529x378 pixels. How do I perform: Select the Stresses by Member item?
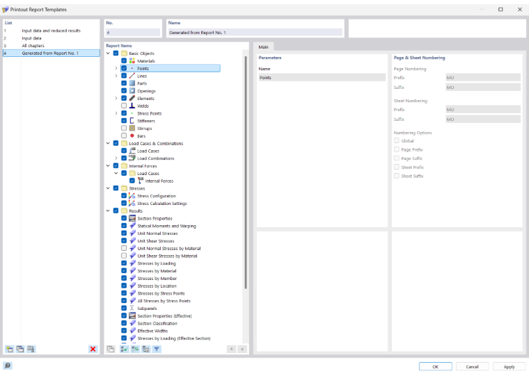click(157, 278)
